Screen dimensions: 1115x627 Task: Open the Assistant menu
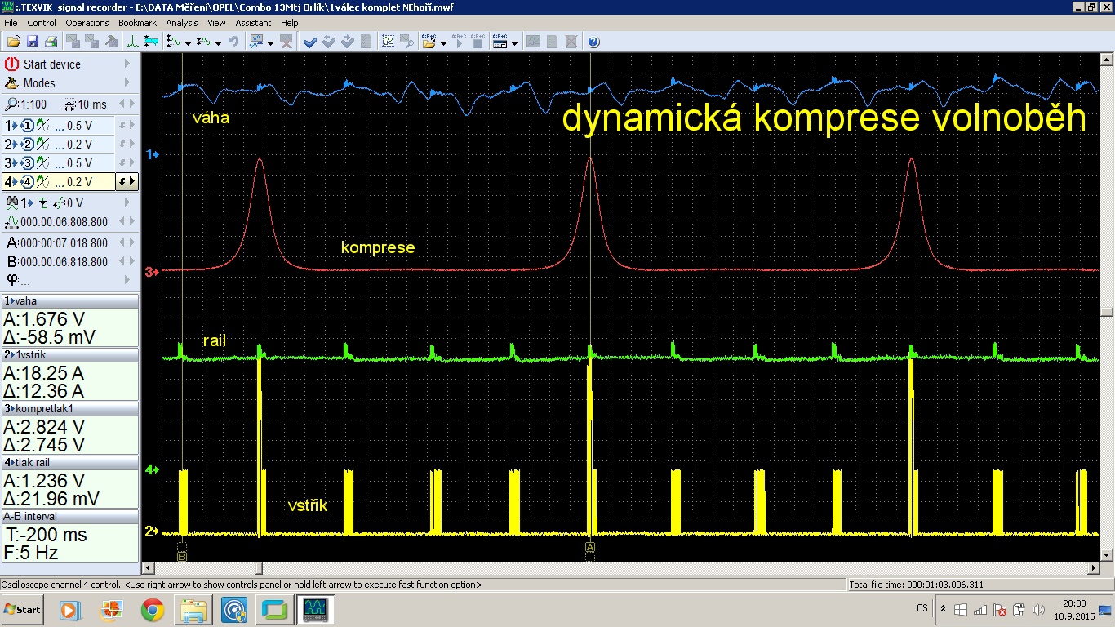point(253,23)
